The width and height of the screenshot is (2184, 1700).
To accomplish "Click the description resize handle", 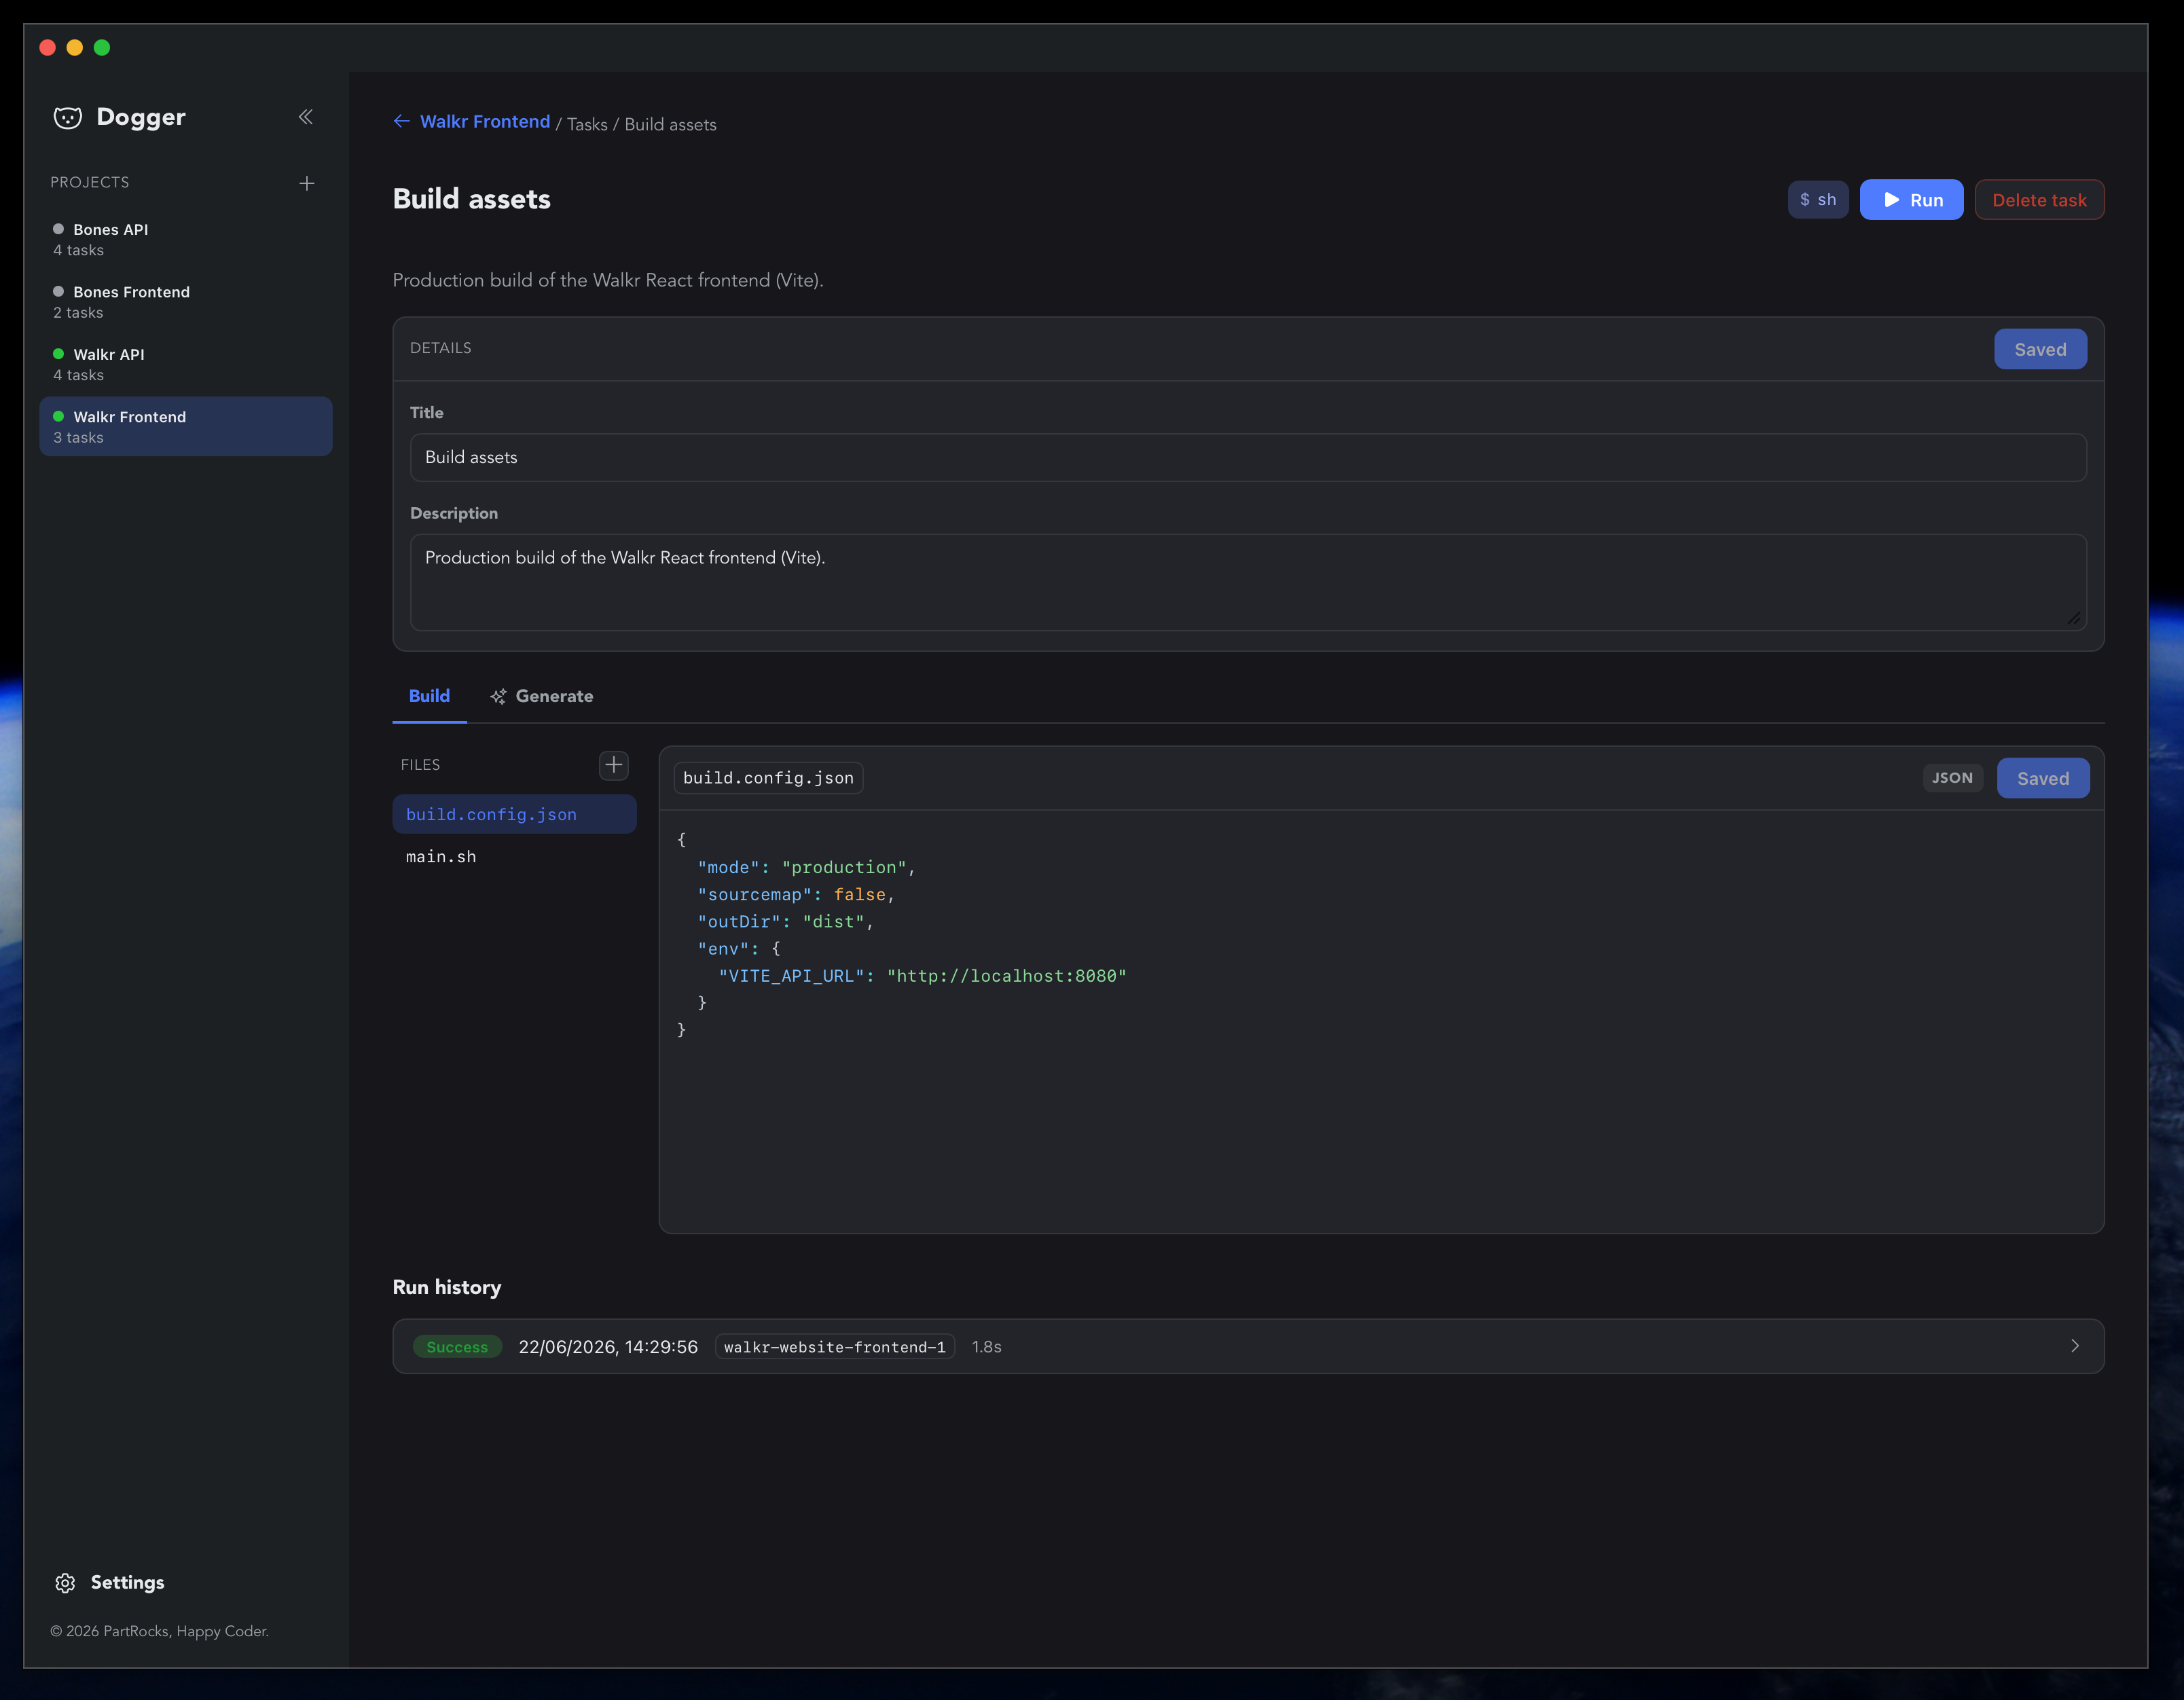I will (x=2074, y=619).
